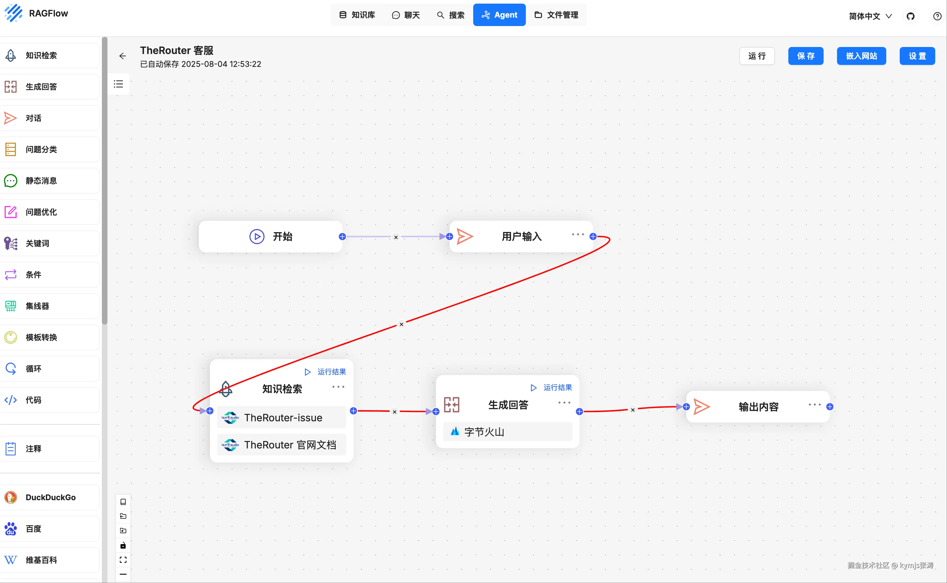Select the 生成回答 component in sidebar
947x583 pixels.
(x=50, y=87)
